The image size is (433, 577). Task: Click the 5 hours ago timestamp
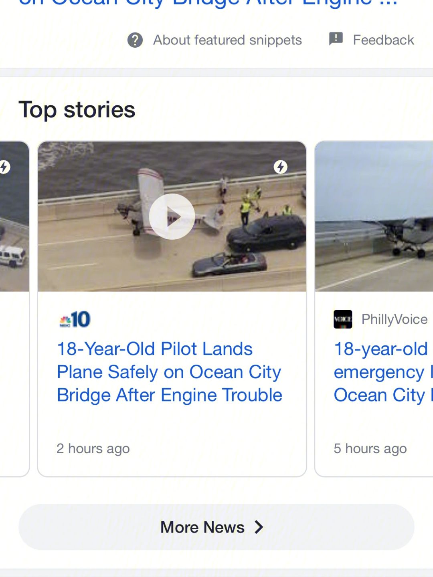tap(370, 448)
